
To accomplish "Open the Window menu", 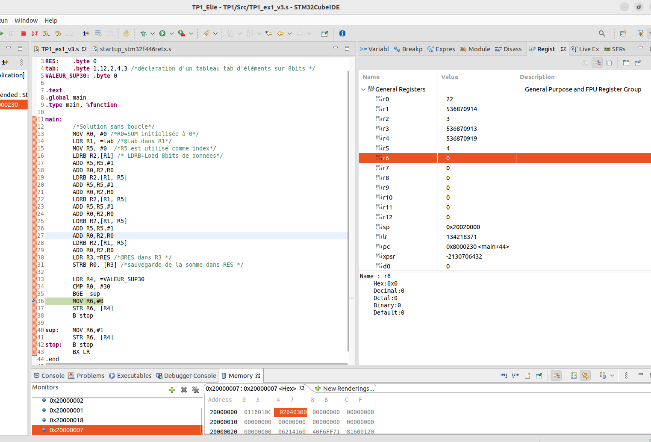I will [26, 21].
